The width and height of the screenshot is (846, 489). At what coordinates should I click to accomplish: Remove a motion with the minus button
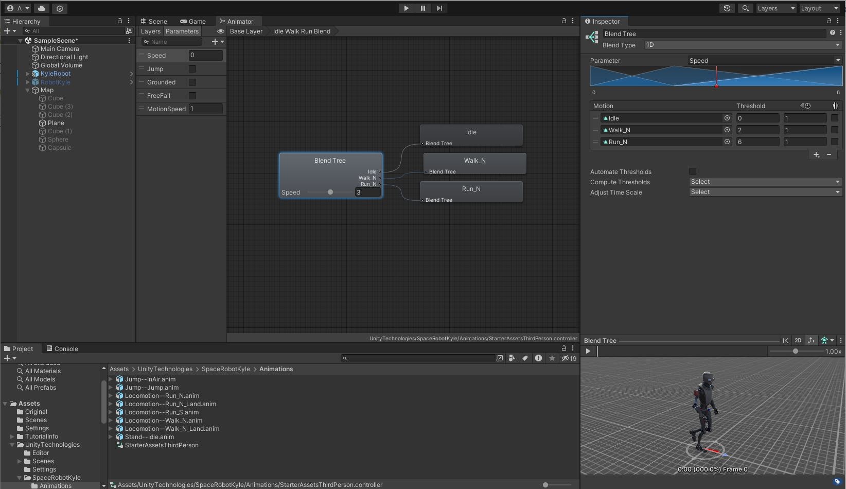point(829,154)
